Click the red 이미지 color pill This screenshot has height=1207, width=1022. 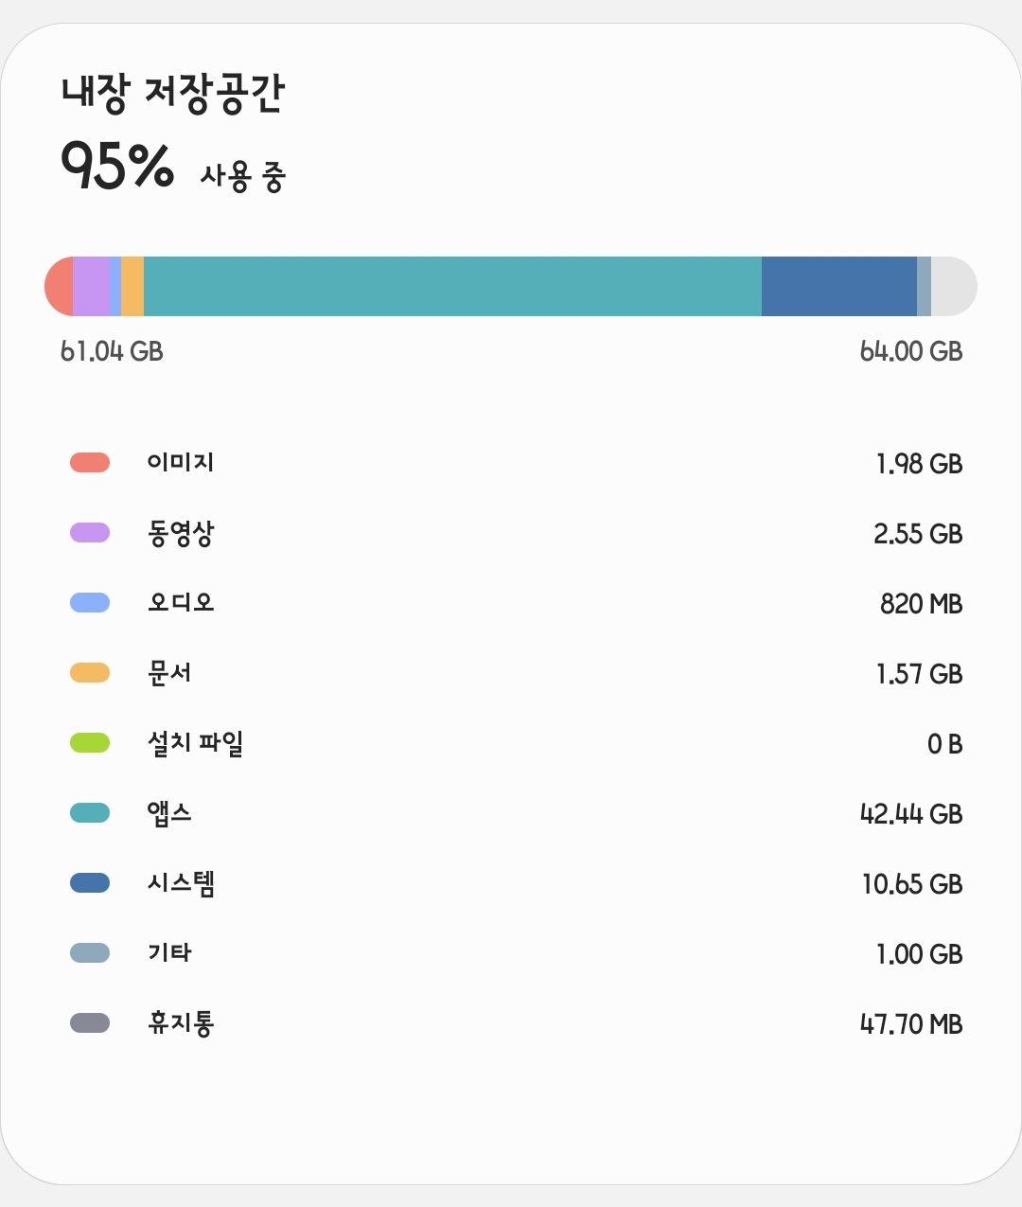point(90,462)
